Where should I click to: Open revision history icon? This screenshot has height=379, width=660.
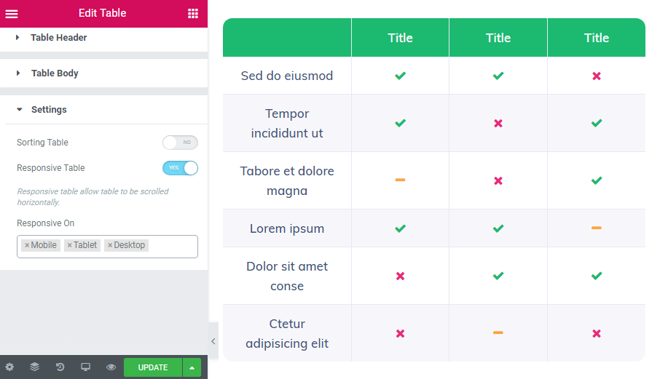coord(60,367)
